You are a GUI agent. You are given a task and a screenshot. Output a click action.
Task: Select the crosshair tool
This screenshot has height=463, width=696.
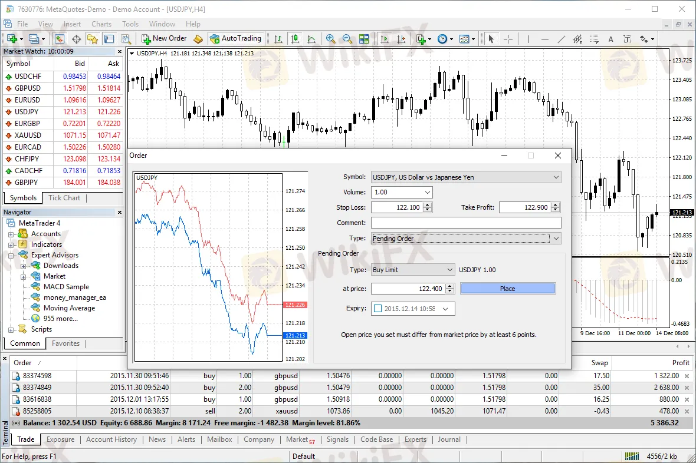508,39
